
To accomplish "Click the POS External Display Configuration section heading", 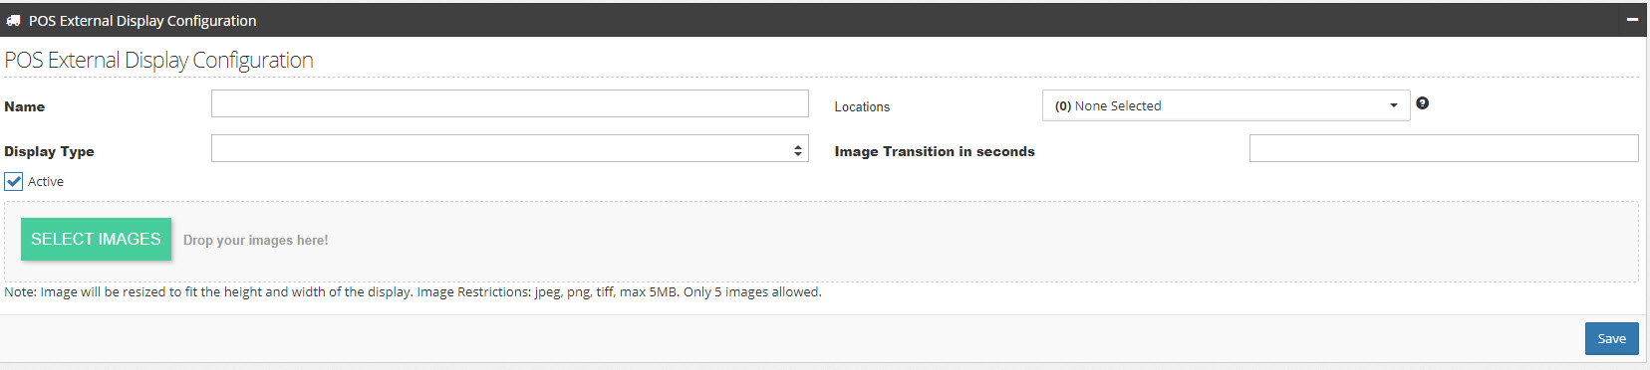I will pos(158,60).
